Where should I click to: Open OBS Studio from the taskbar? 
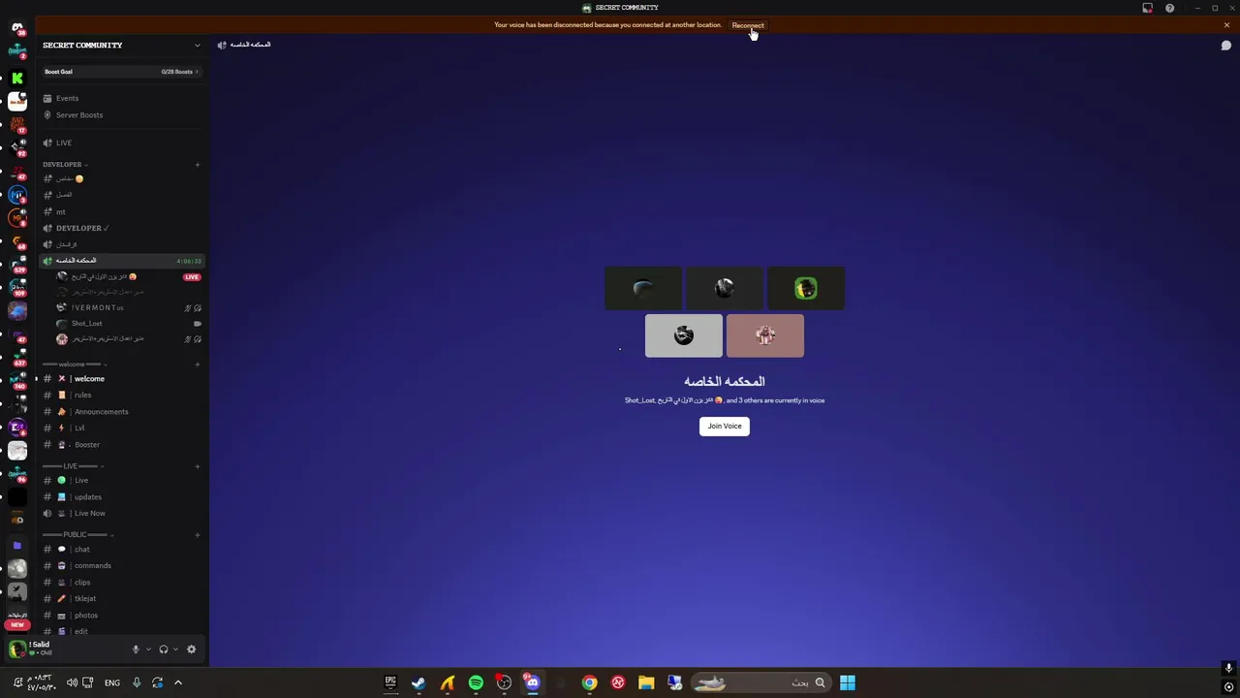504,682
